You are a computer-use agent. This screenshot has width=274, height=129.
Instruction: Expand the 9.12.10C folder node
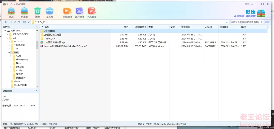pos(9,41)
